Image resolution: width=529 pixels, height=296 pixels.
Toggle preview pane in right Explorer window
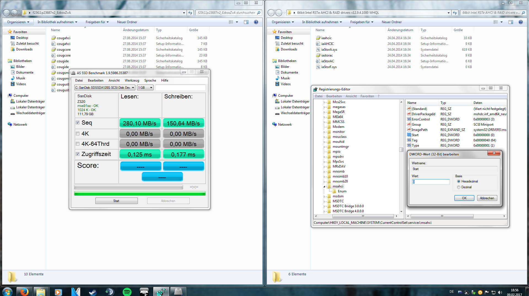coord(511,22)
